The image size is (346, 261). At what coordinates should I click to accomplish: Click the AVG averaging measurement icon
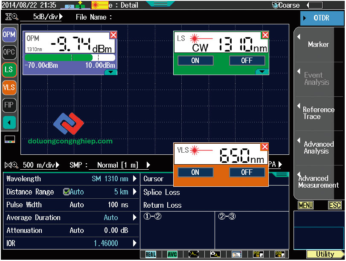[x=172, y=254]
